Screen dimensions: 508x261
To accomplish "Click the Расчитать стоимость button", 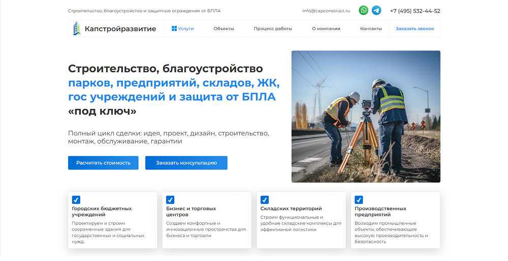I will pyautogui.click(x=103, y=163).
